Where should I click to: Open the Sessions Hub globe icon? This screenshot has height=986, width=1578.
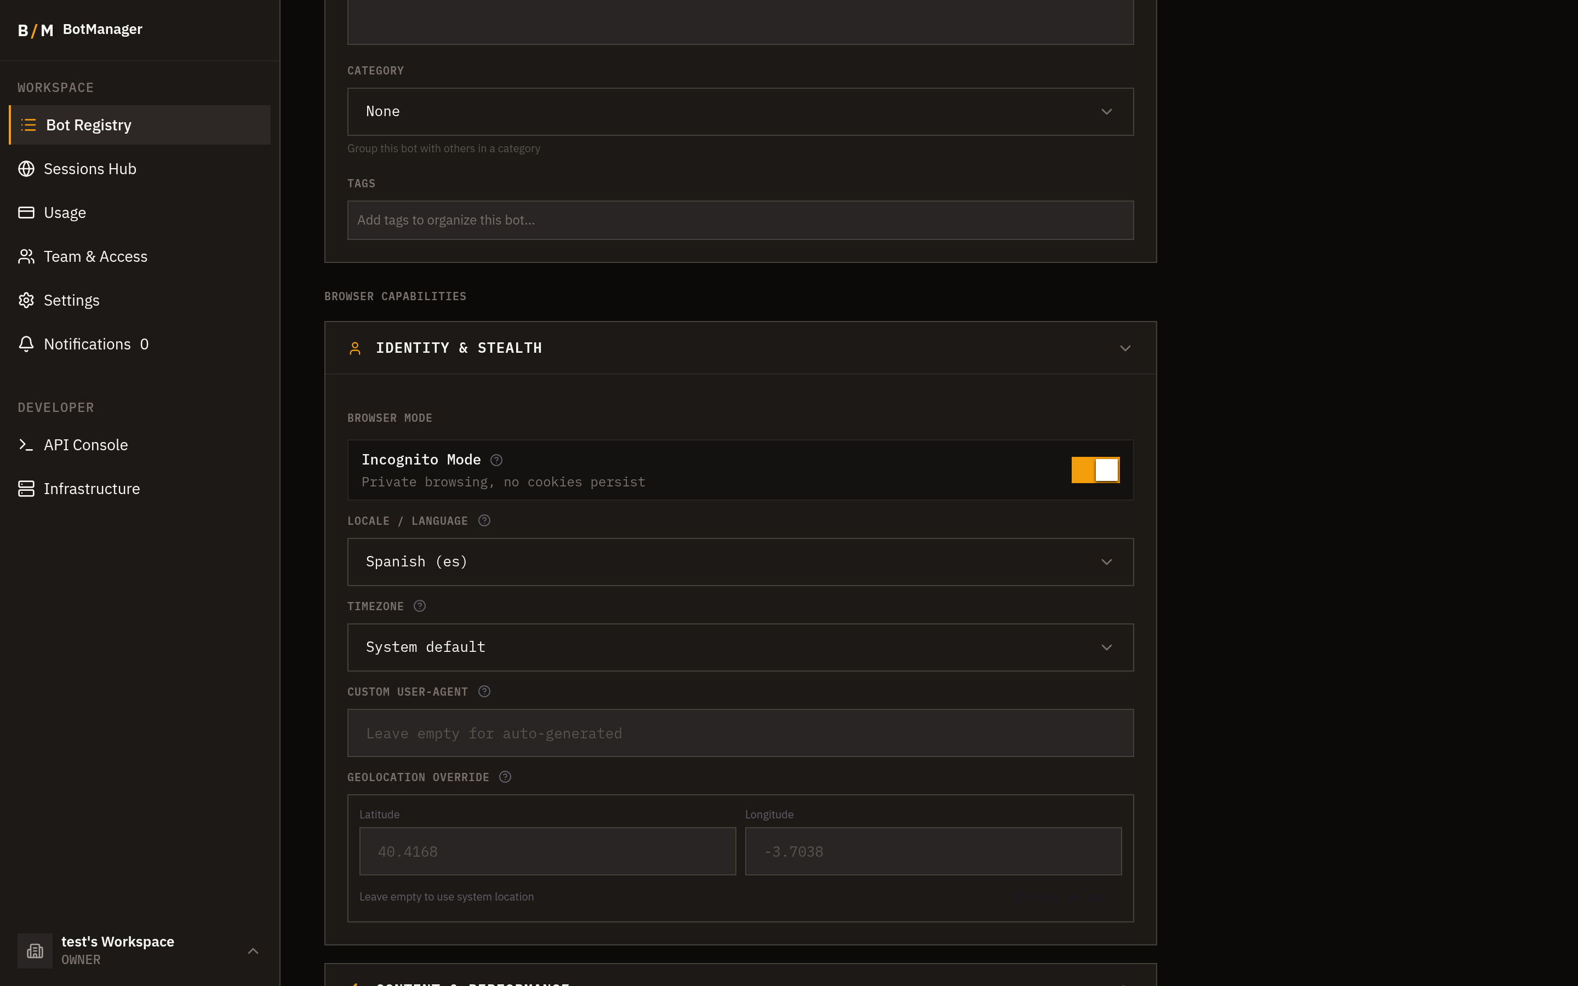pyautogui.click(x=26, y=168)
